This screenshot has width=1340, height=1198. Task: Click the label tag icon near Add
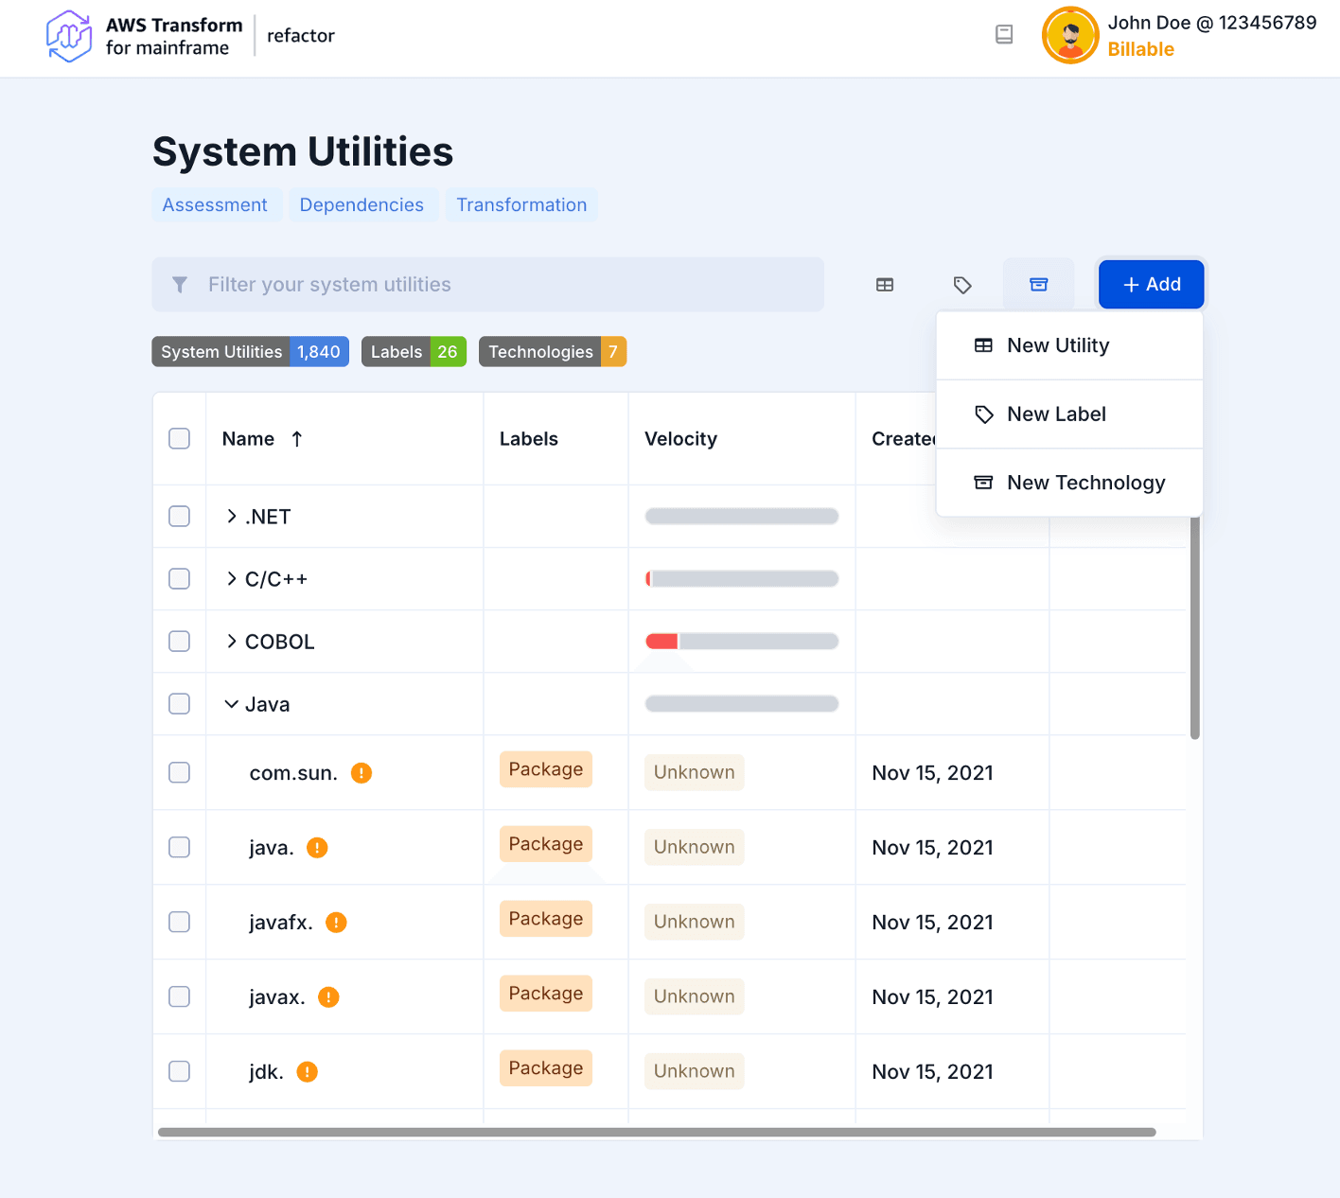pos(962,284)
